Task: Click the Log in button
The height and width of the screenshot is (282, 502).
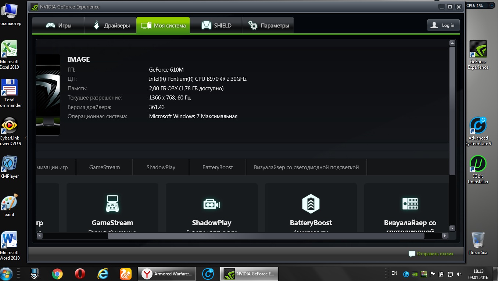Action: pyautogui.click(x=443, y=25)
